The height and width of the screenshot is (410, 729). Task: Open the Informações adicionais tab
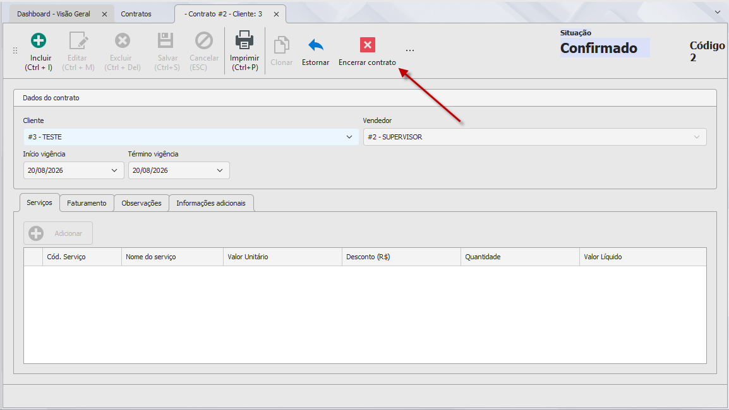click(x=211, y=203)
